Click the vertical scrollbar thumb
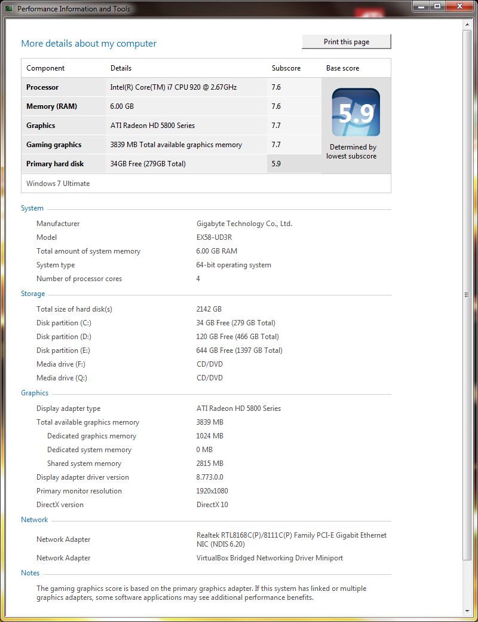The width and height of the screenshot is (478, 622). tap(467, 295)
